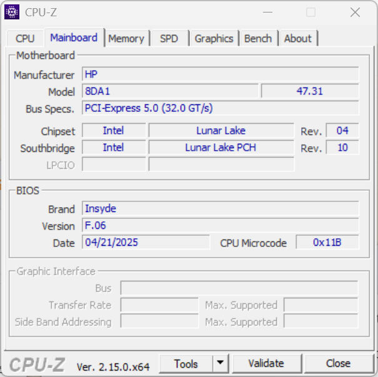
Task: Click the empty Side Band Addressing field
Action: click(159, 321)
